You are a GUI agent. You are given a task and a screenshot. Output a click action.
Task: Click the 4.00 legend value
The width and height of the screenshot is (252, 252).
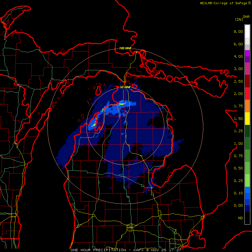click(238, 56)
